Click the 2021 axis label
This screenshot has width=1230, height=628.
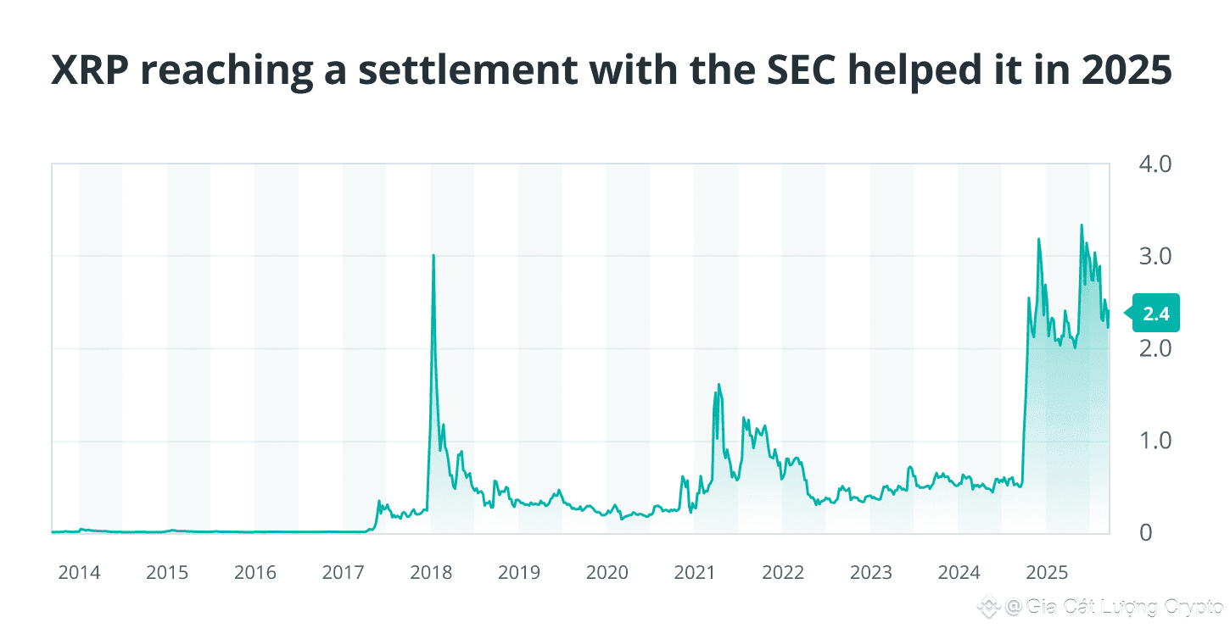point(696,573)
